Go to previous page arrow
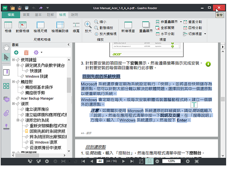230x170 pixels. (92, 161)
